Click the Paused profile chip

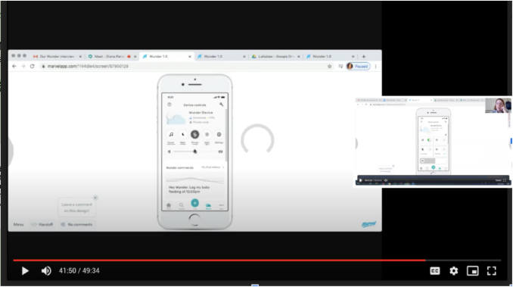point(358,66)
